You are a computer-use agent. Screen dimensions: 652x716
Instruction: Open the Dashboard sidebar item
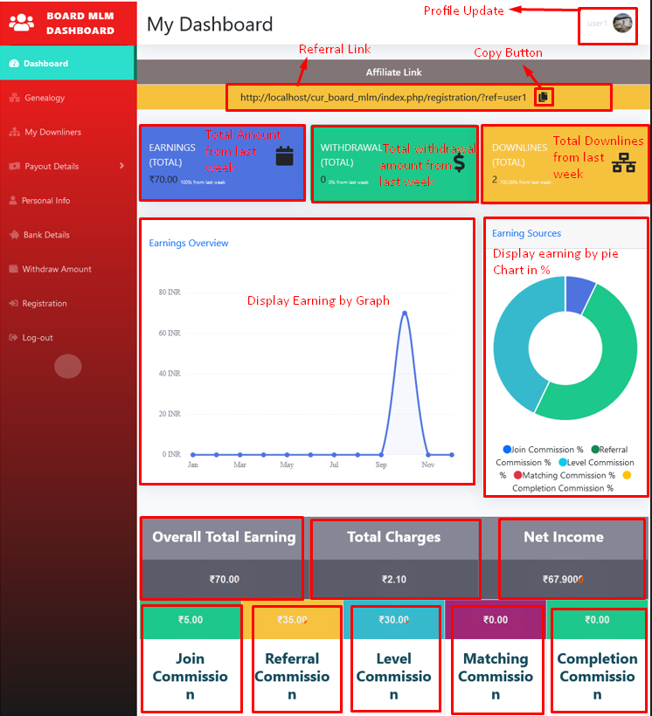67,63
